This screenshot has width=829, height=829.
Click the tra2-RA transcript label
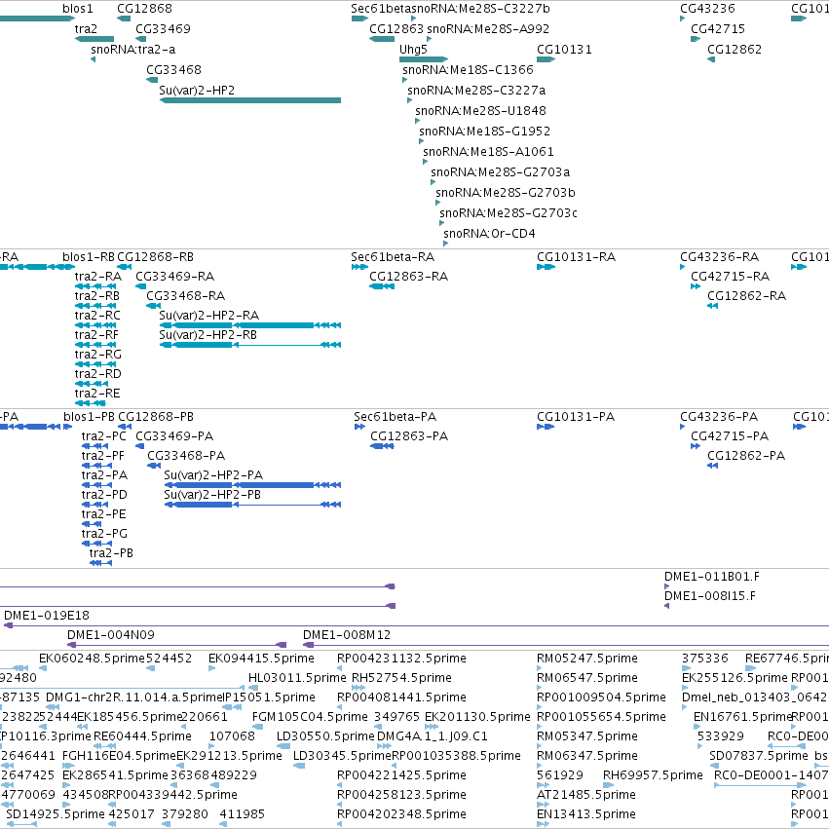pos(97,277)
